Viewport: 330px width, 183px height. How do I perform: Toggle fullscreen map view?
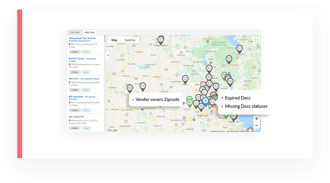click(256, 40)
